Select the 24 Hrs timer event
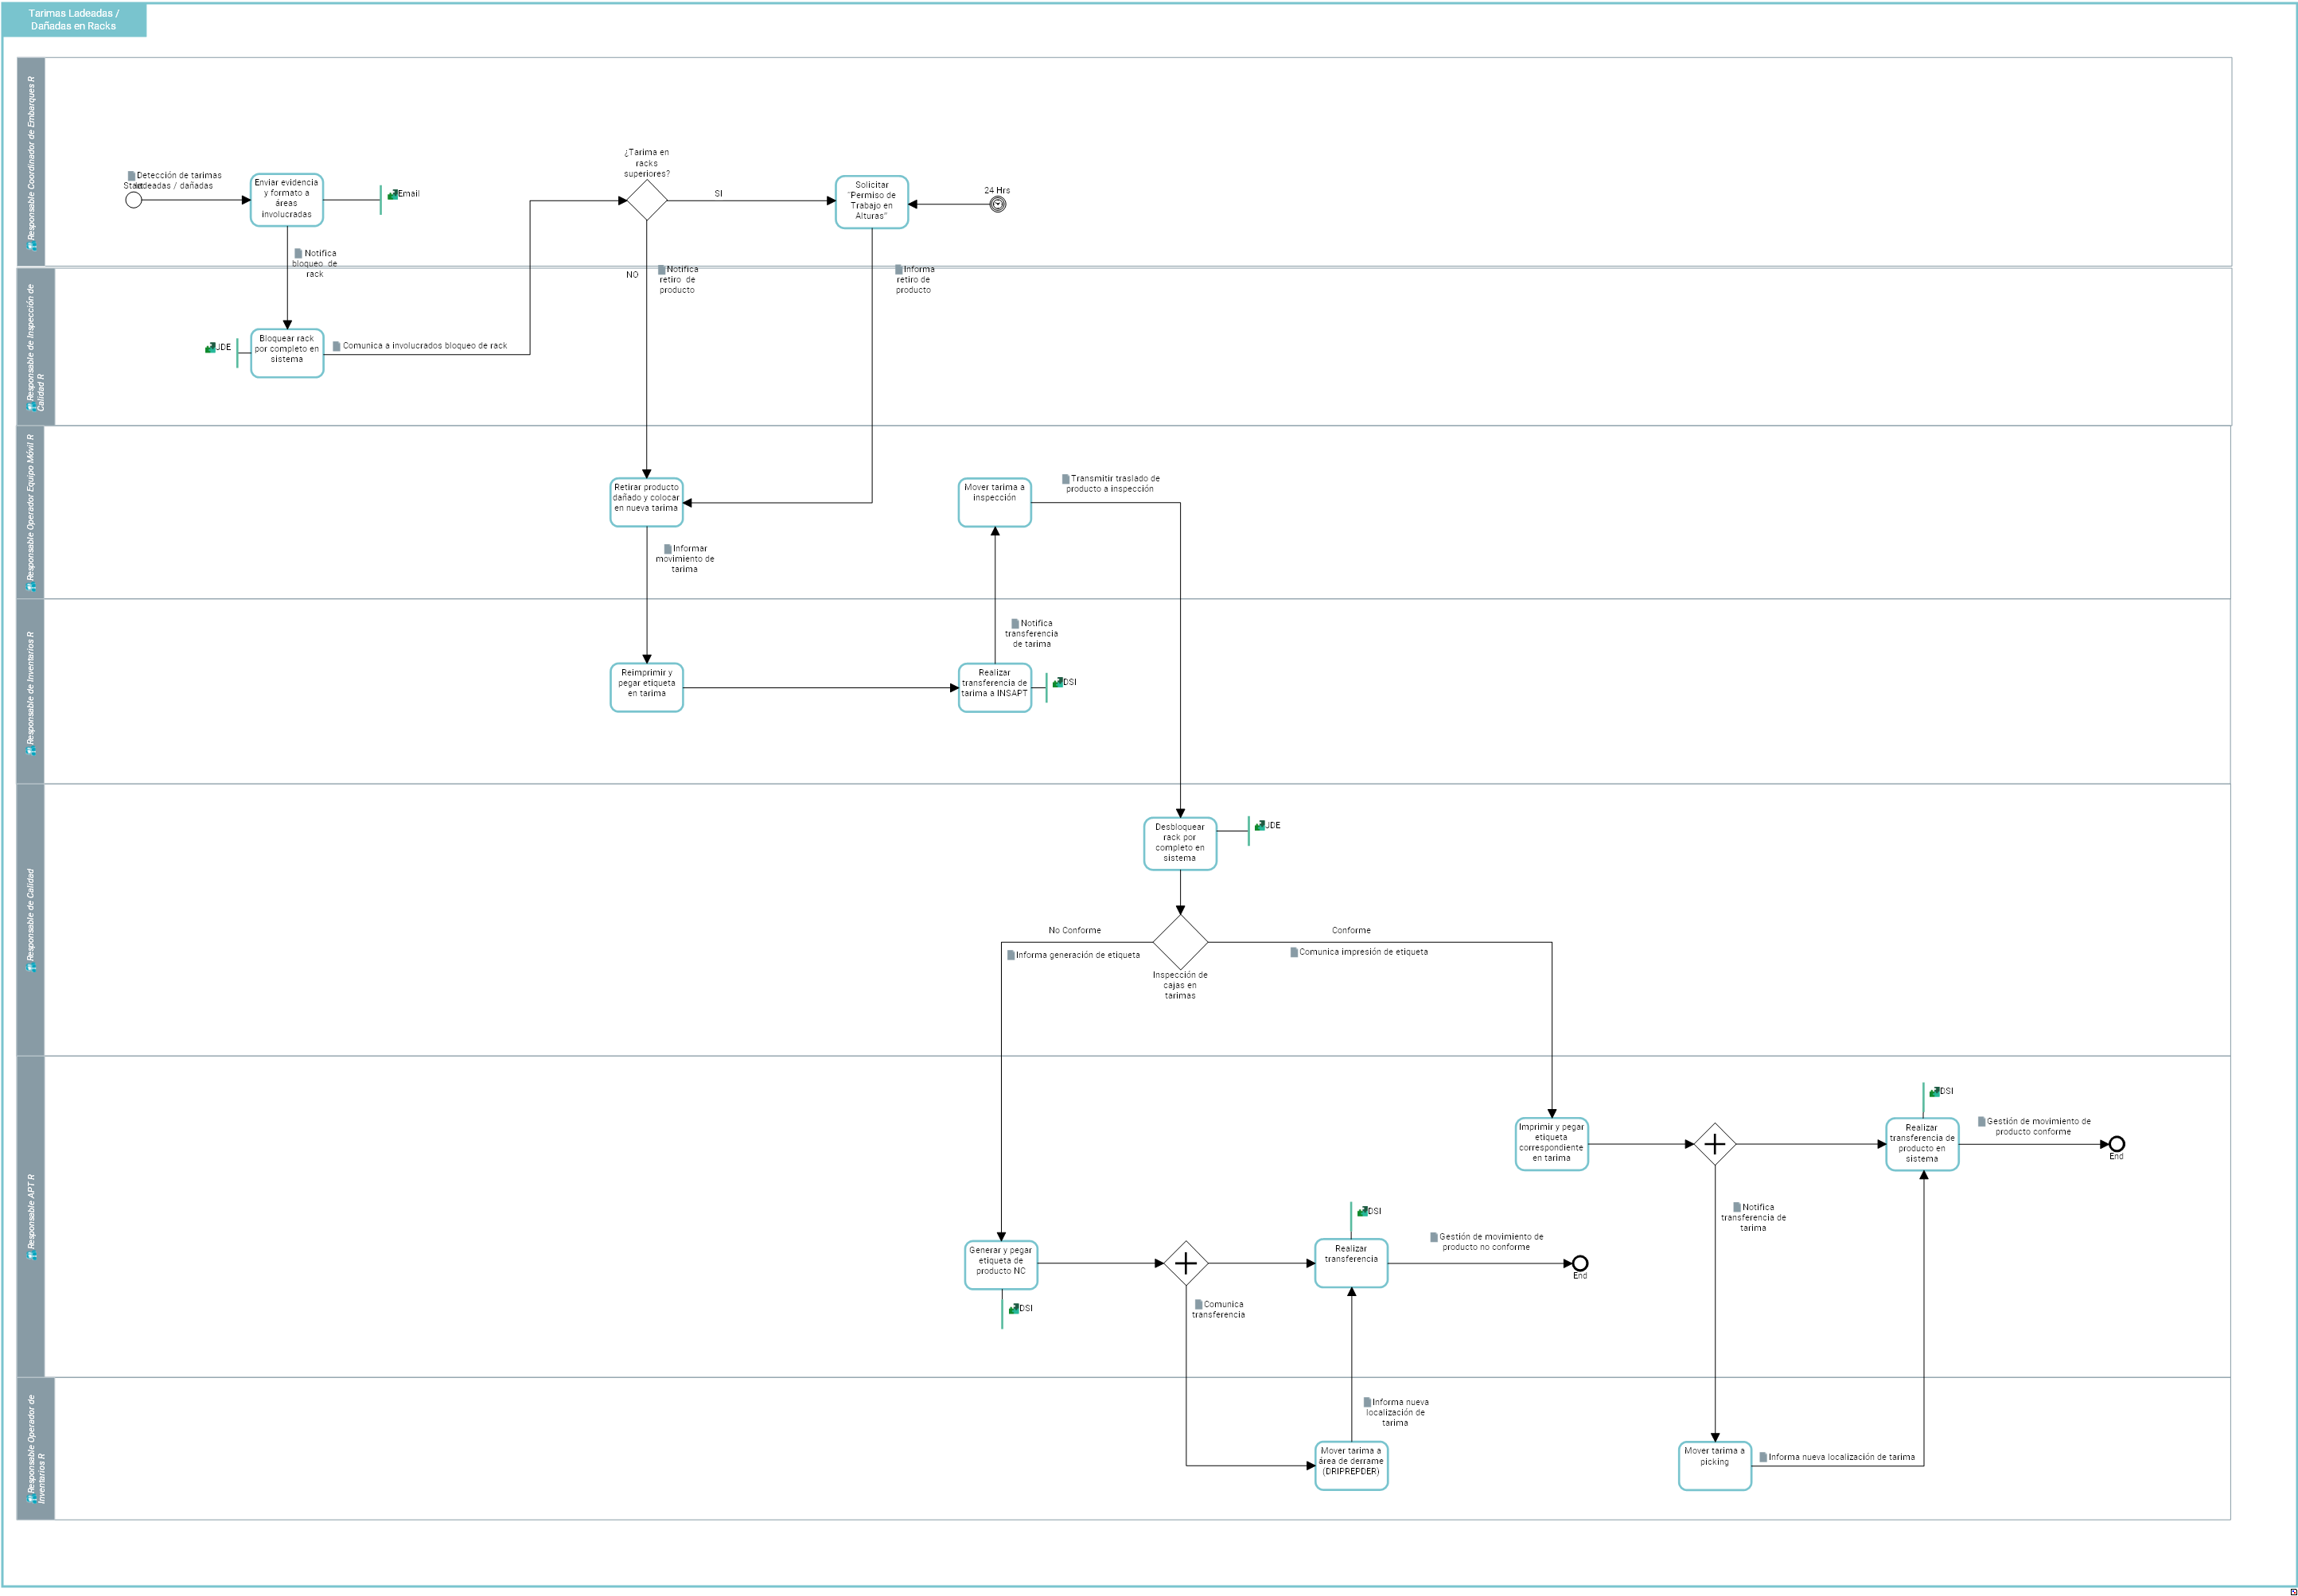The image size is (2298, 1596). [997, 204]
